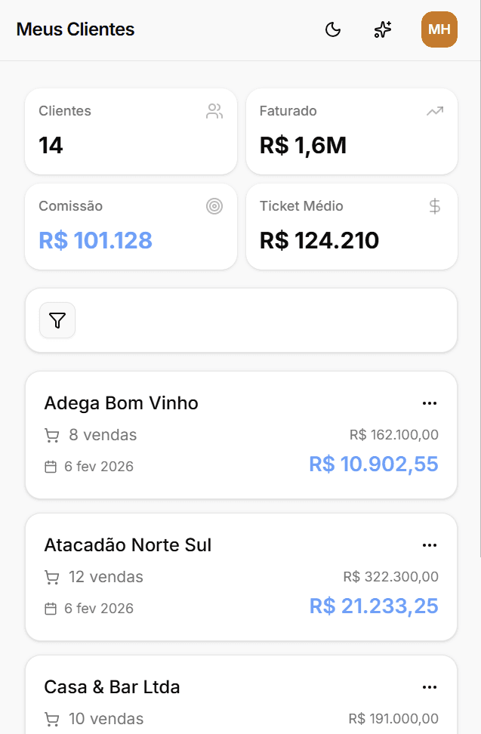
Task: Click the sparkles AI icon in header
Action: click(x=383, y=29)
